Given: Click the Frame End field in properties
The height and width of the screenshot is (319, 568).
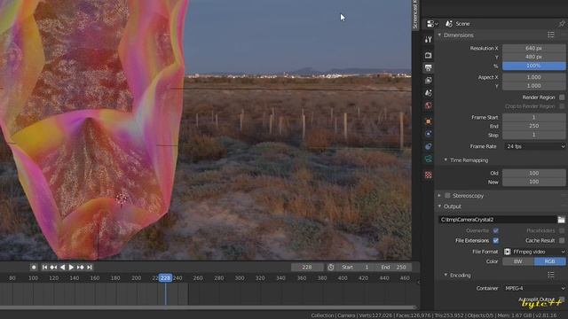Looking at the screenshot, I should (534, 126).
